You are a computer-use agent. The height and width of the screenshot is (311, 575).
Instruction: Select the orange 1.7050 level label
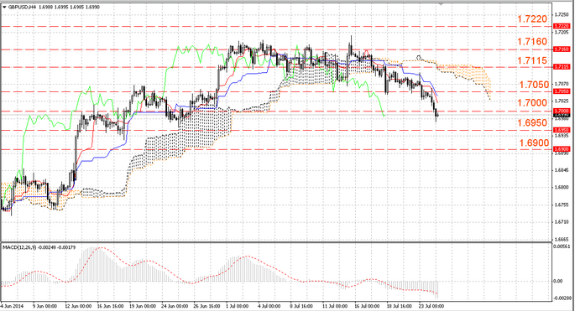pyautogui.click(x=534, y=85)
